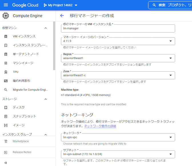
Task: Collapse the 仮想マシン section
Action: click(x=45, y=28)
